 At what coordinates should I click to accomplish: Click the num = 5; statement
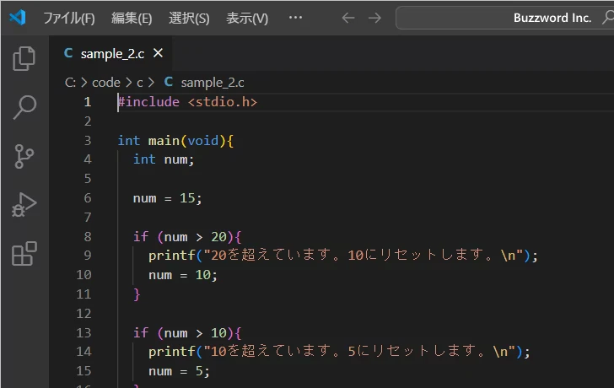(179, 371)
